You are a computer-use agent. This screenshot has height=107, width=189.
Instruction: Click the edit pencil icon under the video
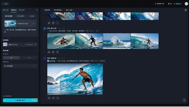coord(49,98)
